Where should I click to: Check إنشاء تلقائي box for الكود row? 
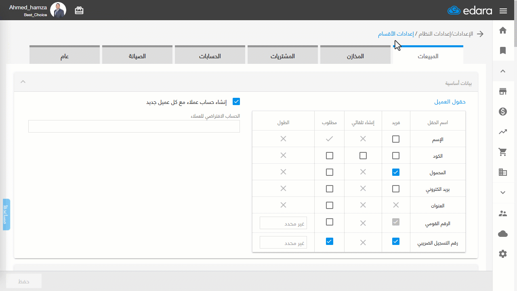363,156
